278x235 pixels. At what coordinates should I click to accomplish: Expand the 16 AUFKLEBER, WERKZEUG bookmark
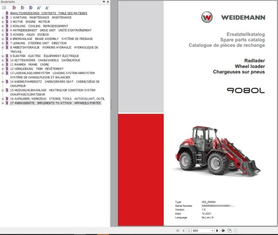pos(3,99)
